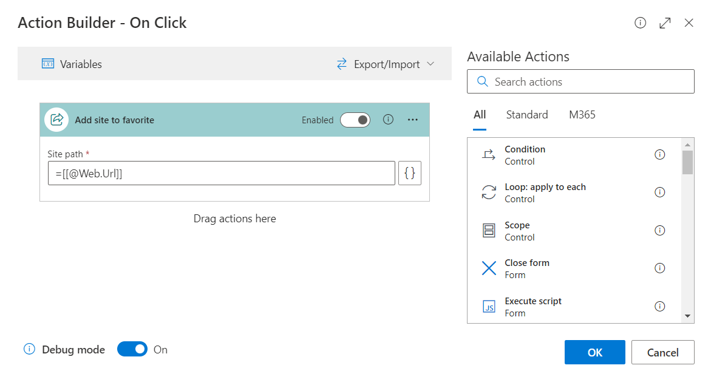Switch to the All tab

pos(480,115)
